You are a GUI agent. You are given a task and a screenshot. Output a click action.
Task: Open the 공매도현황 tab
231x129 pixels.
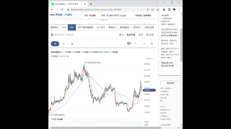pyautogui.click(x=149, y=27)
